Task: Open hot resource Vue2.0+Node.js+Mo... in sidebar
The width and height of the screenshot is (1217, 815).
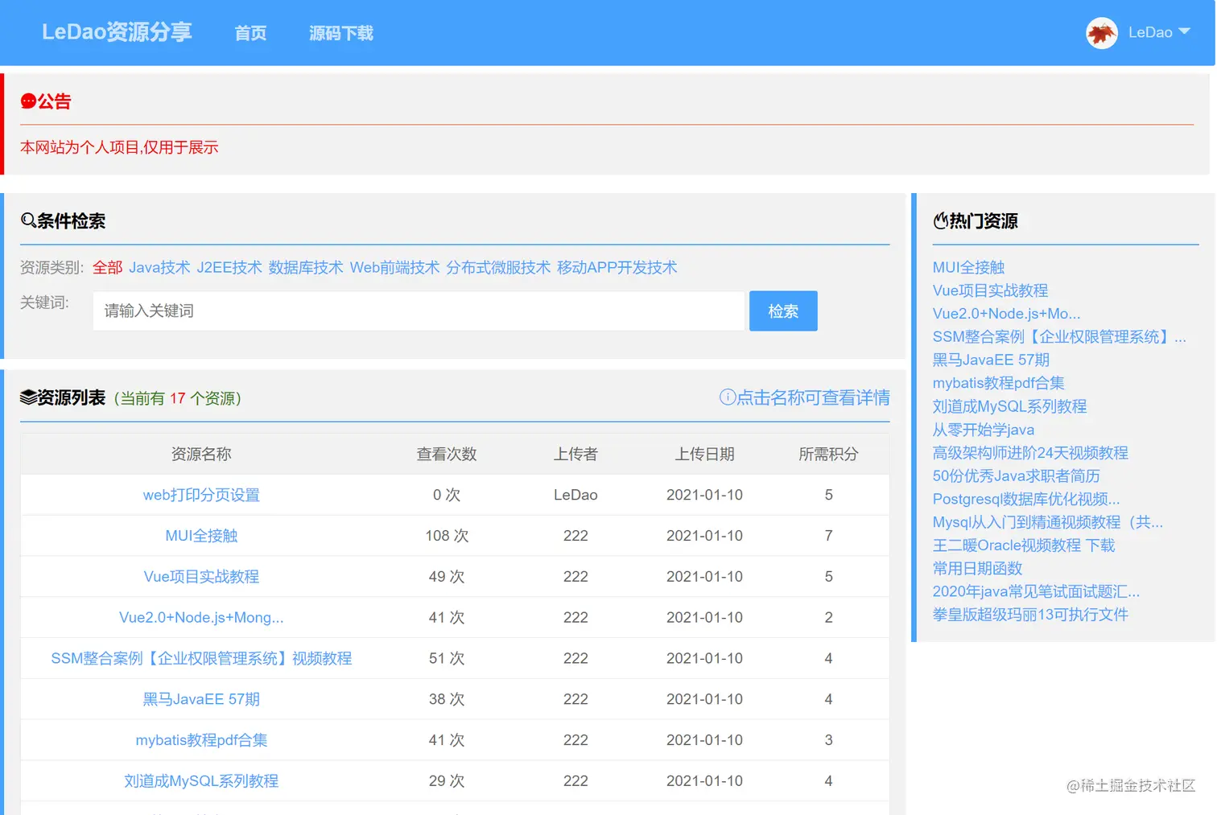Action: (x=1006, y=314)
